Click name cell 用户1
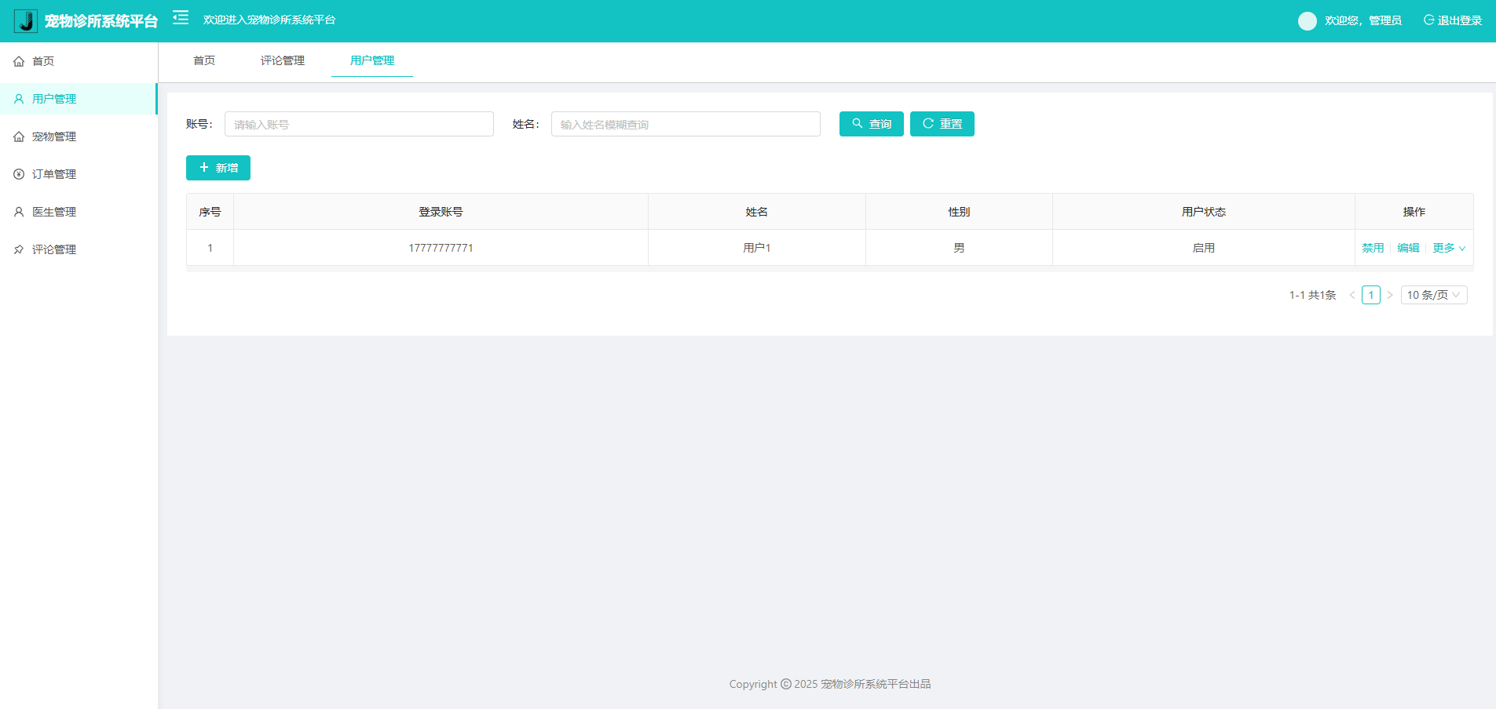The height and width of the screenshot is (709, 1496). (x=757, y=248)
